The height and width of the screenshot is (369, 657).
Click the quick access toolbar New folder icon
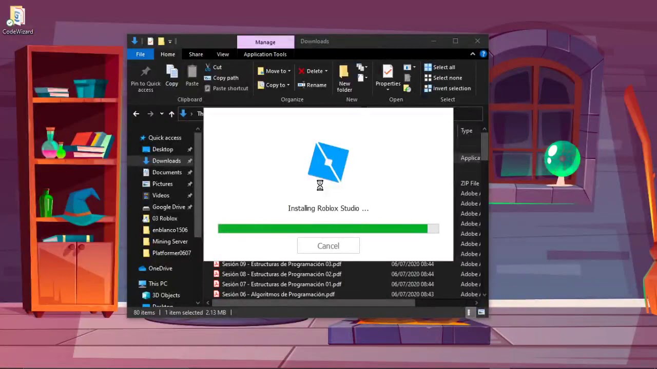(x=161, y=42)
